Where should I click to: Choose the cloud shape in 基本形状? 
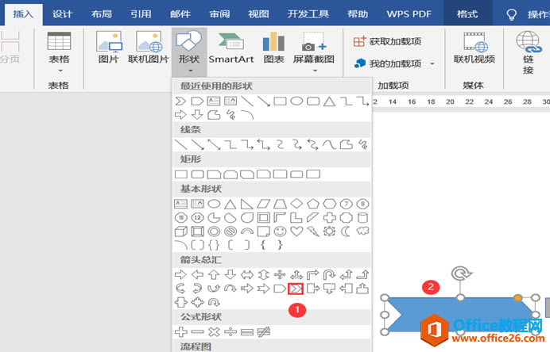point(362,231)
